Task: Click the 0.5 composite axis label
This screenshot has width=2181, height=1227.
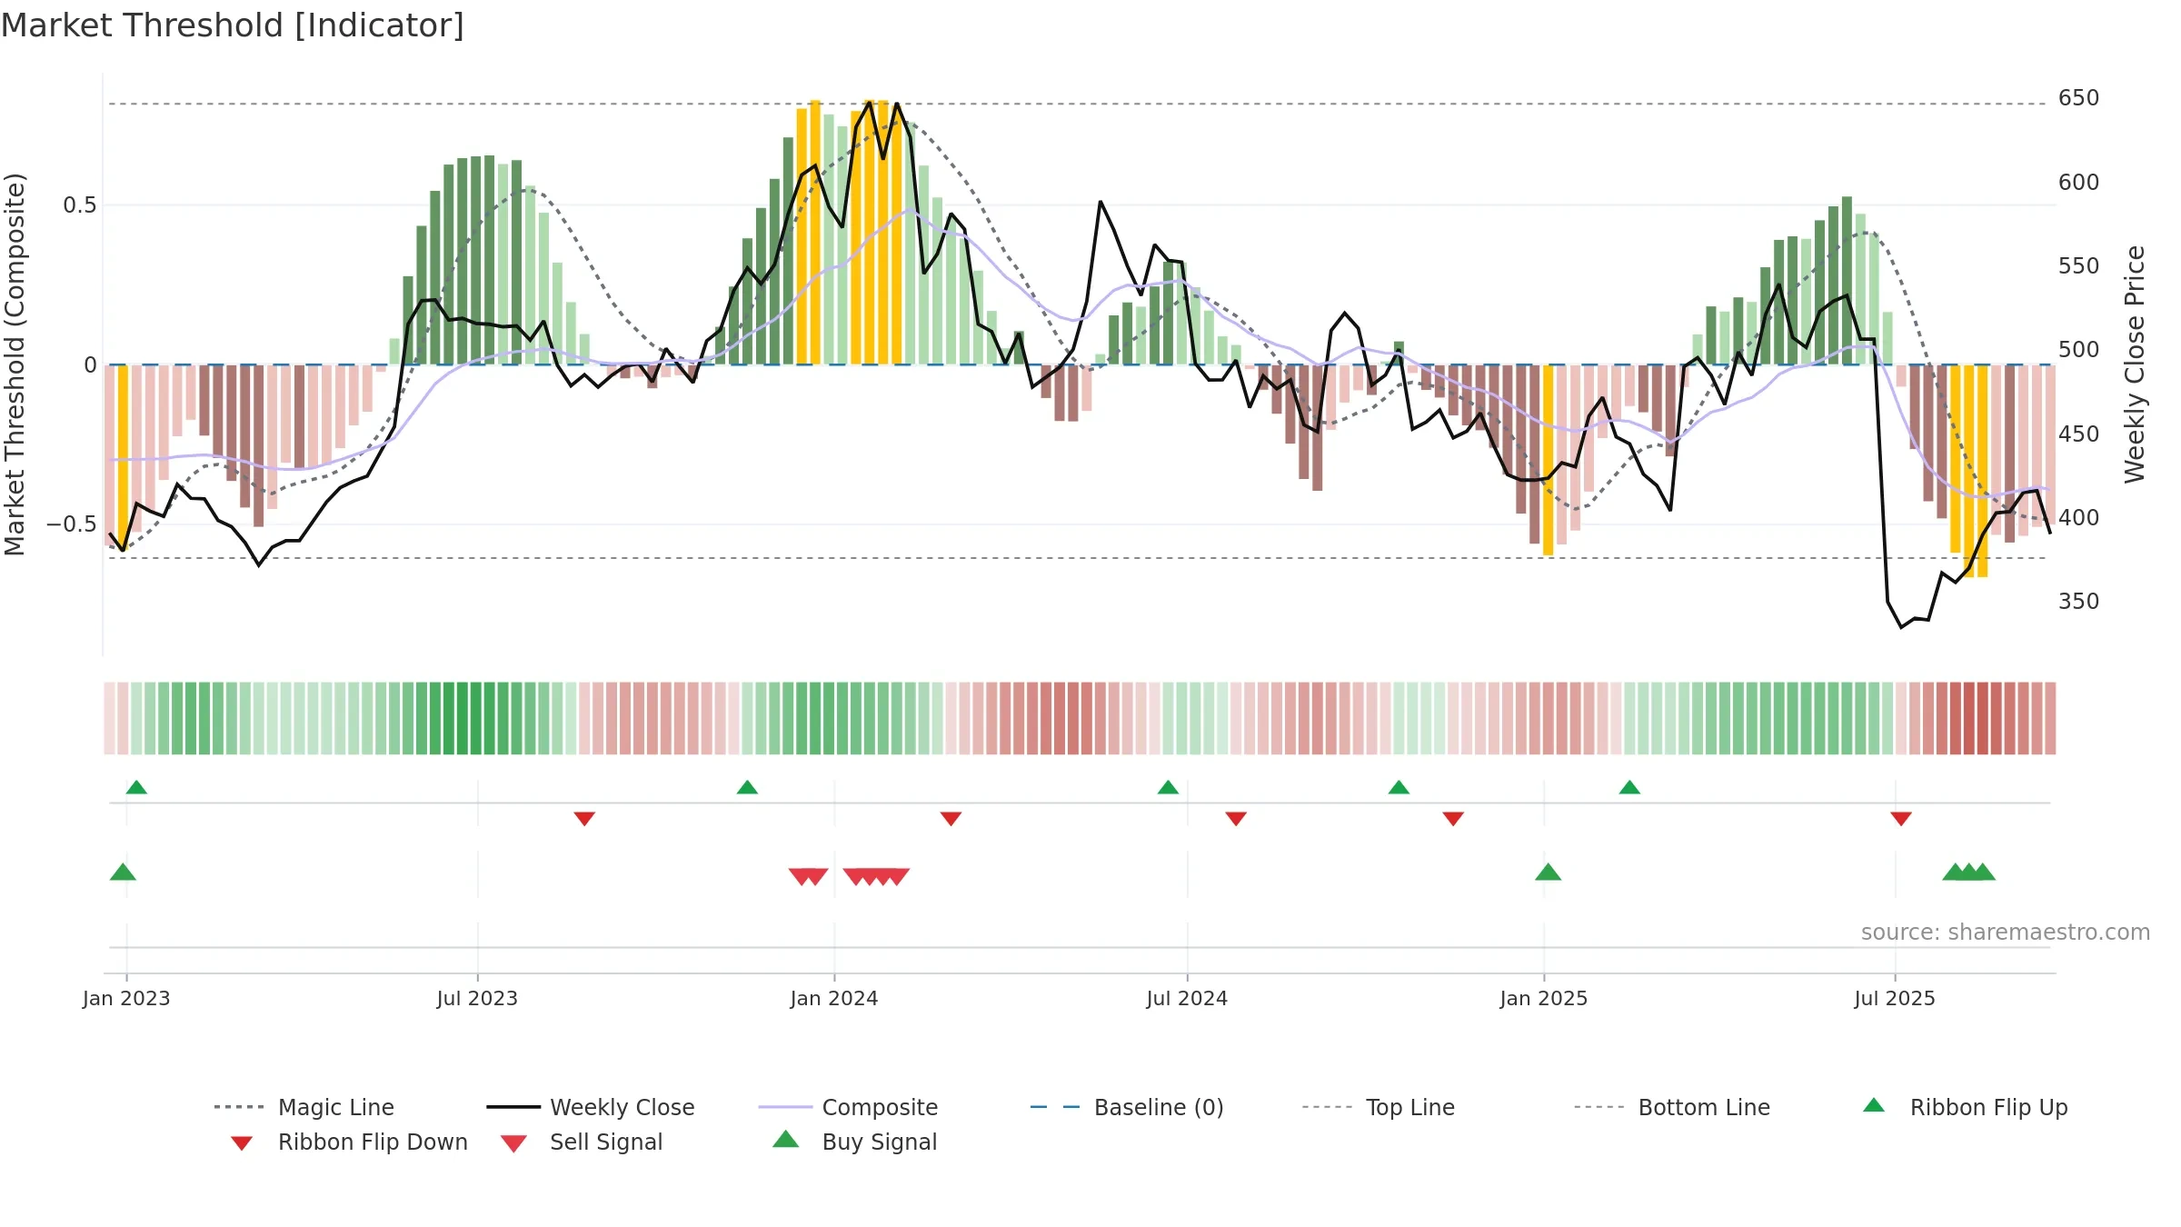Action: (80, 205)
